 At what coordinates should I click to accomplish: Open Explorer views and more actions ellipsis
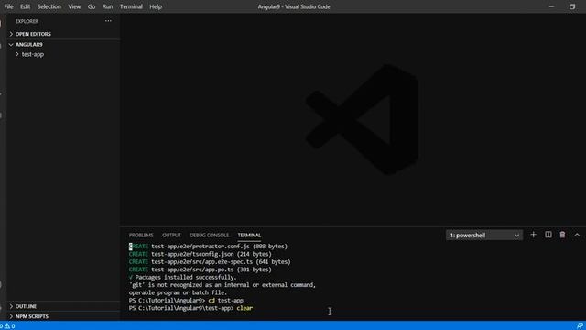point(108,21)
